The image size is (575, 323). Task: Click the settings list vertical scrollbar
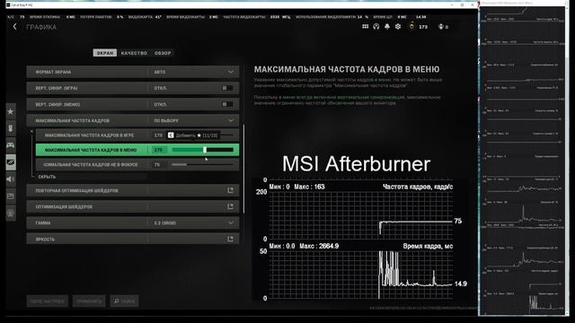[243, 169]
